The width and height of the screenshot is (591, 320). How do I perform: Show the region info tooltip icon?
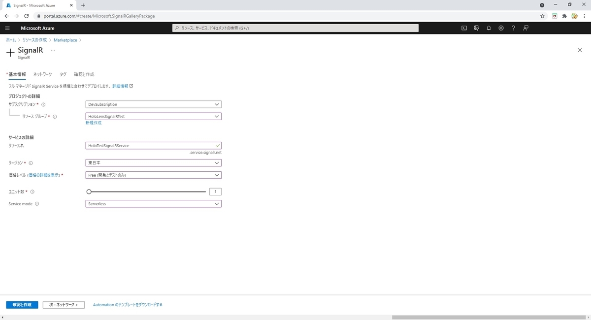click(31, 163)
